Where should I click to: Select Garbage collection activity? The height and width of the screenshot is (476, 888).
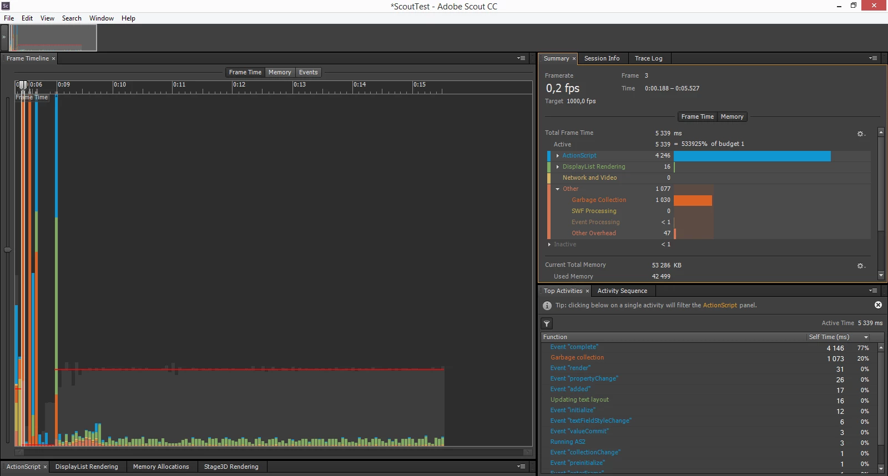coord(709,358)
